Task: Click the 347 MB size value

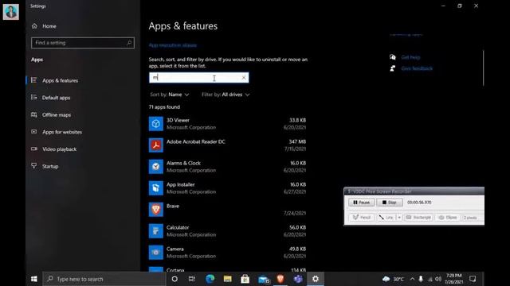Action: [x=297, y=141]
